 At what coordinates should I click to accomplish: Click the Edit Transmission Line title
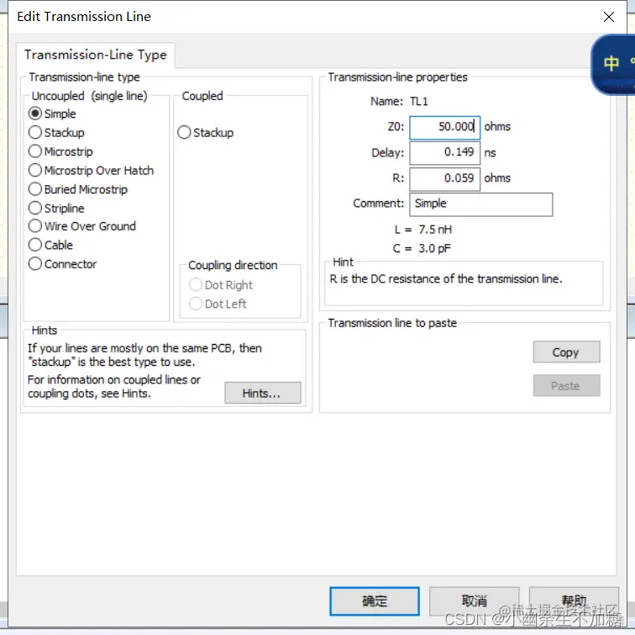pyautogui.click(x=84, y=17)
